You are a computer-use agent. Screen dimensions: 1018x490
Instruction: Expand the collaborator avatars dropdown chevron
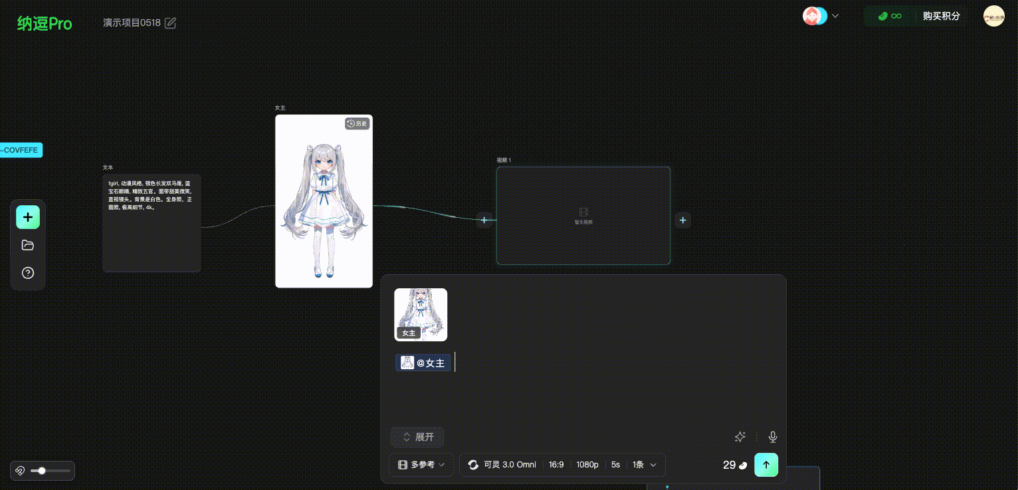click(x=835, y=16)
